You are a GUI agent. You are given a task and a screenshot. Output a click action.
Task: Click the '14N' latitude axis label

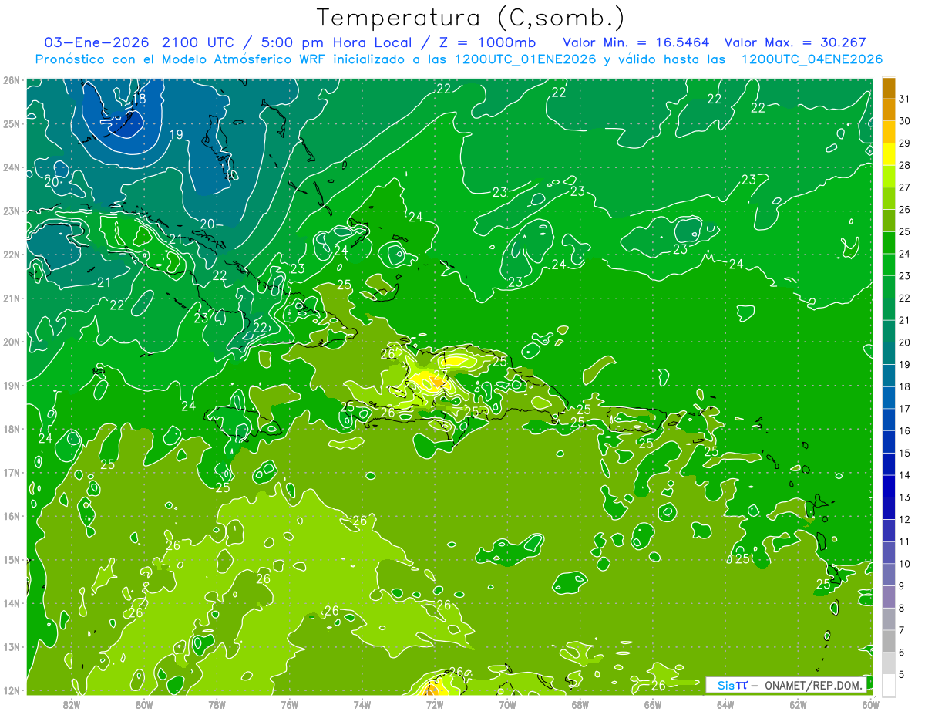pyautogui.click(x=11, y=603)
